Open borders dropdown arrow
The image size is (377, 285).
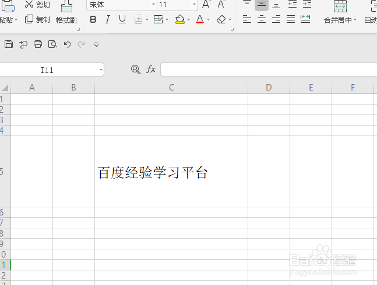tap(147, 19)
